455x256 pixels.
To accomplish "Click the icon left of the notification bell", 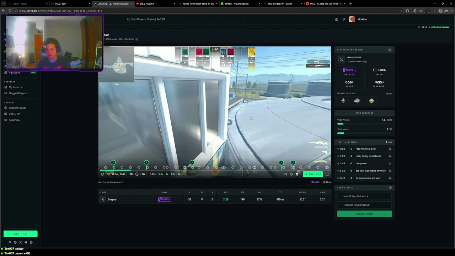I will tap(337, 19).
